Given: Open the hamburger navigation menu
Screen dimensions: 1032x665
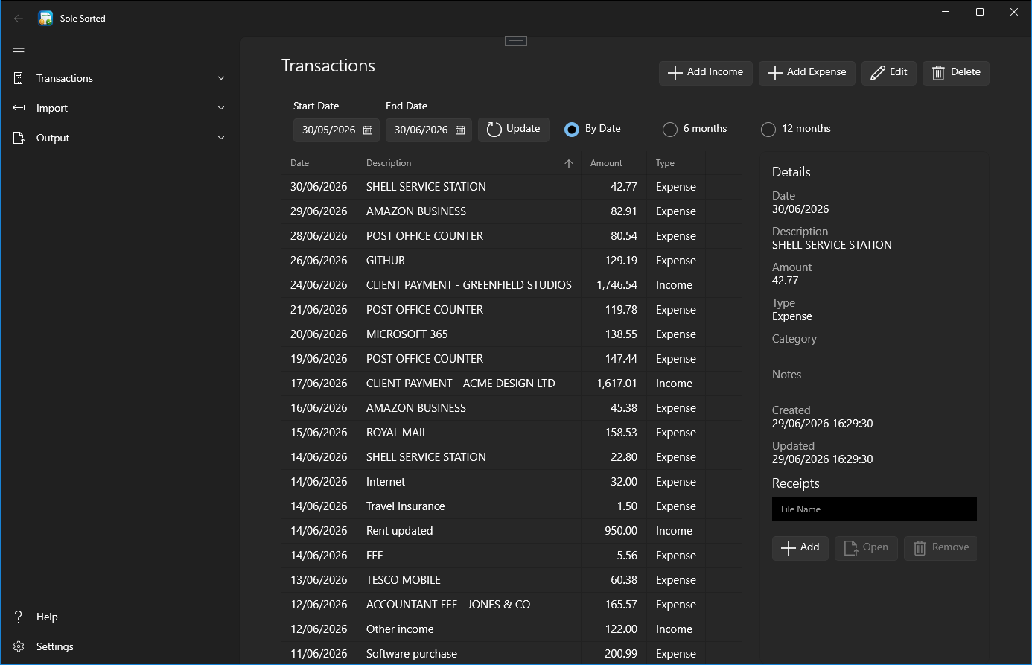Looking at the screenshot, I should (x=19, y=48).
